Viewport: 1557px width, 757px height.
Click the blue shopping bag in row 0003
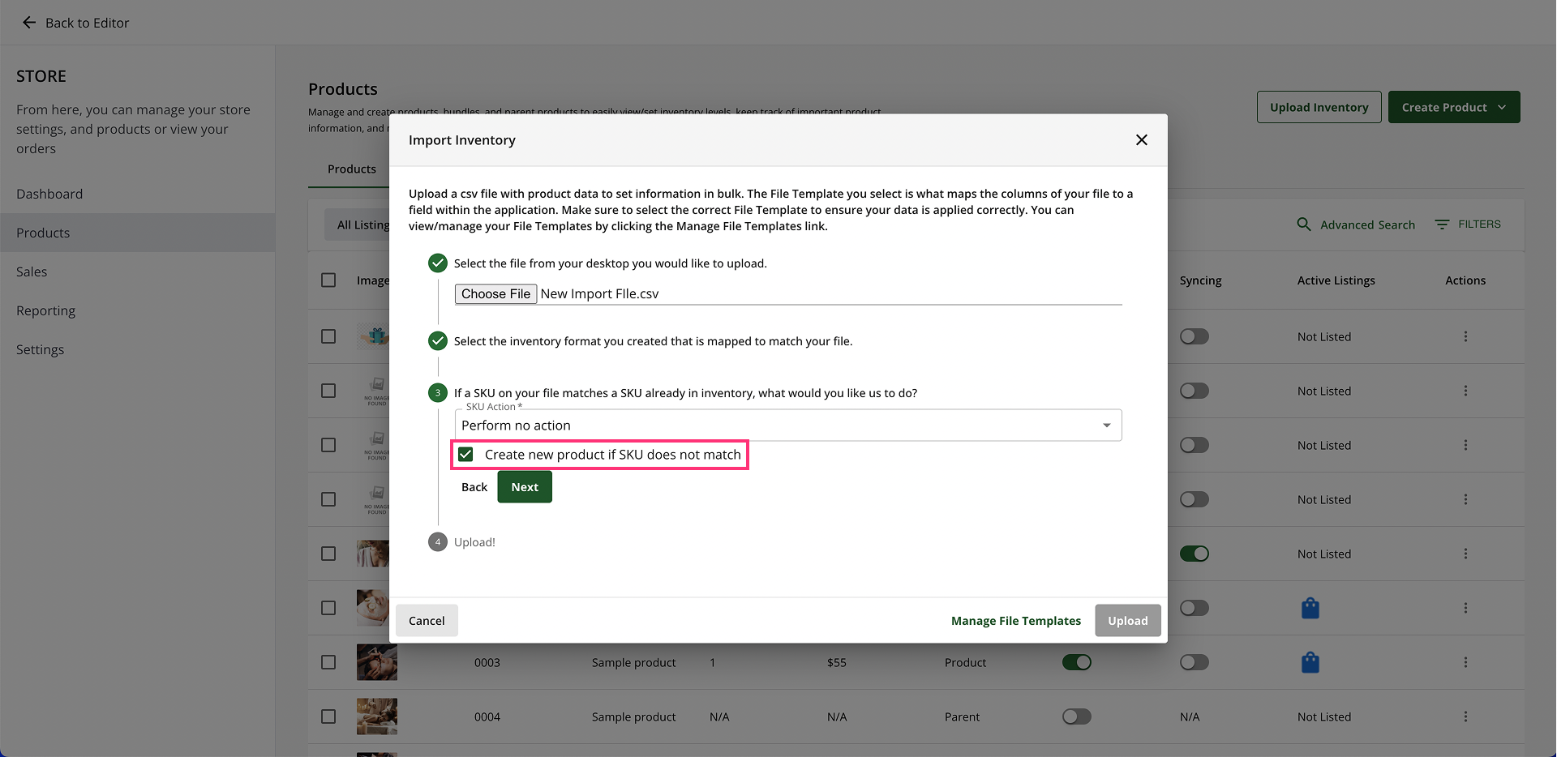pos(1310,662)
